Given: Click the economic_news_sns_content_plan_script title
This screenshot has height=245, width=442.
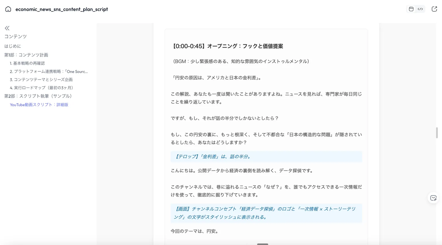Looking at the screenshot, I should tap(61, 9).
